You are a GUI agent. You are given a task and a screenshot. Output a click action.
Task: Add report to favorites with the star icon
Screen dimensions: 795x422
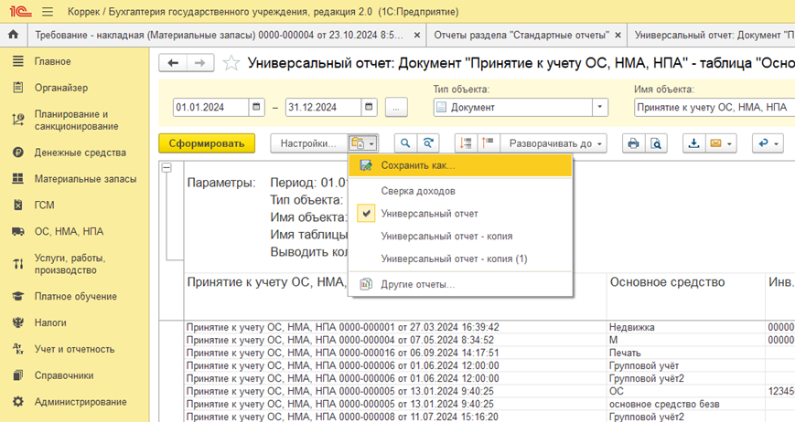tap(231, 63)
